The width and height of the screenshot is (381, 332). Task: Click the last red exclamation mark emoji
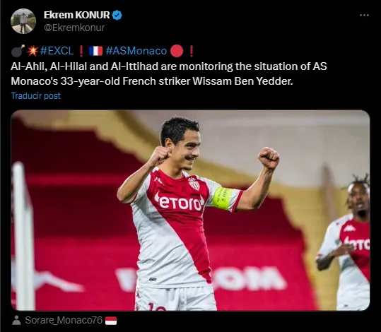[x=192, y=51]
